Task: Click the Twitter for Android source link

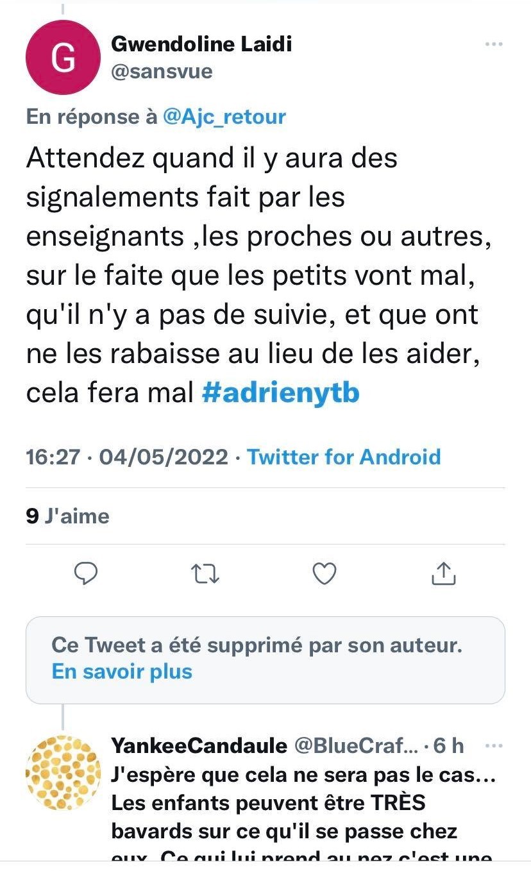Action: (x=344, y=457)
